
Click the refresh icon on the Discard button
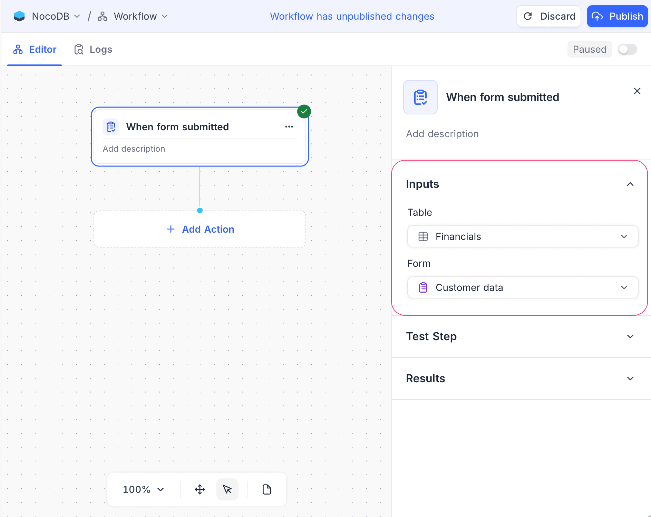528,16
